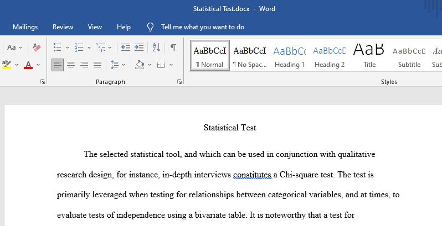Open the Review ribbon tab
Screen dimensions: 442x226
(63, 27)
